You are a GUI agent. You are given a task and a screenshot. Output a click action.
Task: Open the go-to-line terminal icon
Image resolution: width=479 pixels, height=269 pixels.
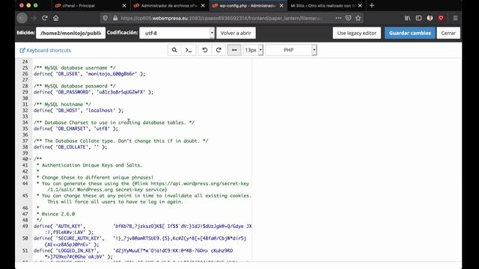click(189, 50)
